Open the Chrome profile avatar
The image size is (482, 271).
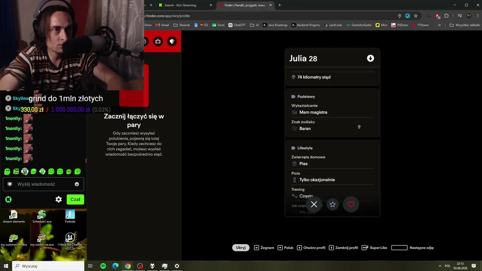(469, 16)
